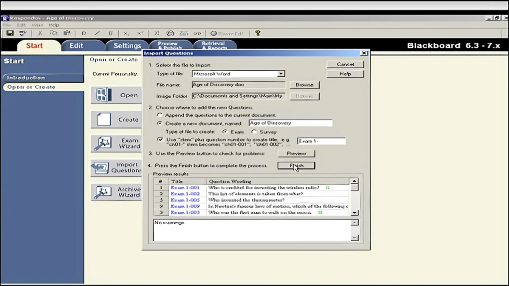Uncheck the Use stem plus question number box

[x=160, y=140]
